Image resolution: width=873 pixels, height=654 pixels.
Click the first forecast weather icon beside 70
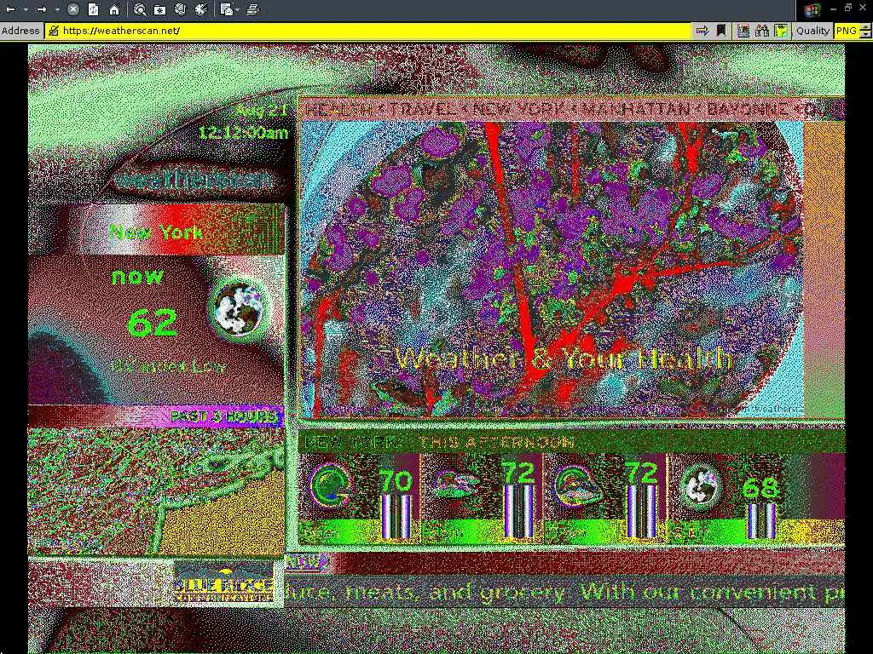click(x=330, y=485)
